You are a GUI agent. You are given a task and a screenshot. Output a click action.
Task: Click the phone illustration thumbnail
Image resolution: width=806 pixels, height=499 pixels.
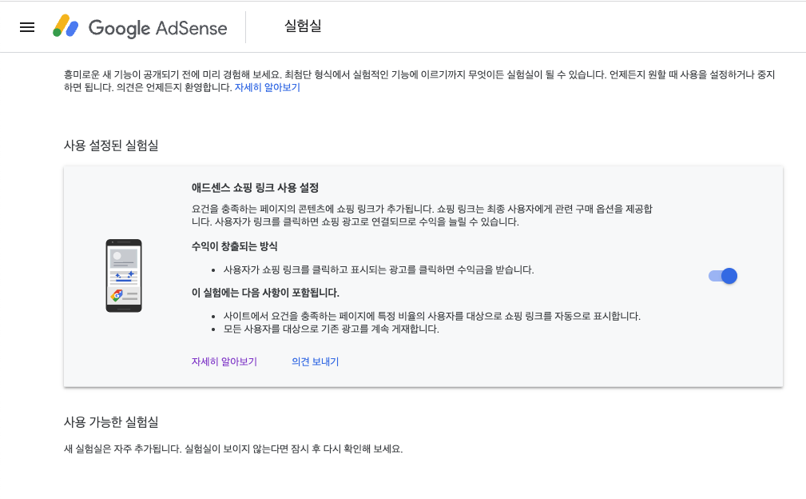pyautogui.click(x=124, y=276)
